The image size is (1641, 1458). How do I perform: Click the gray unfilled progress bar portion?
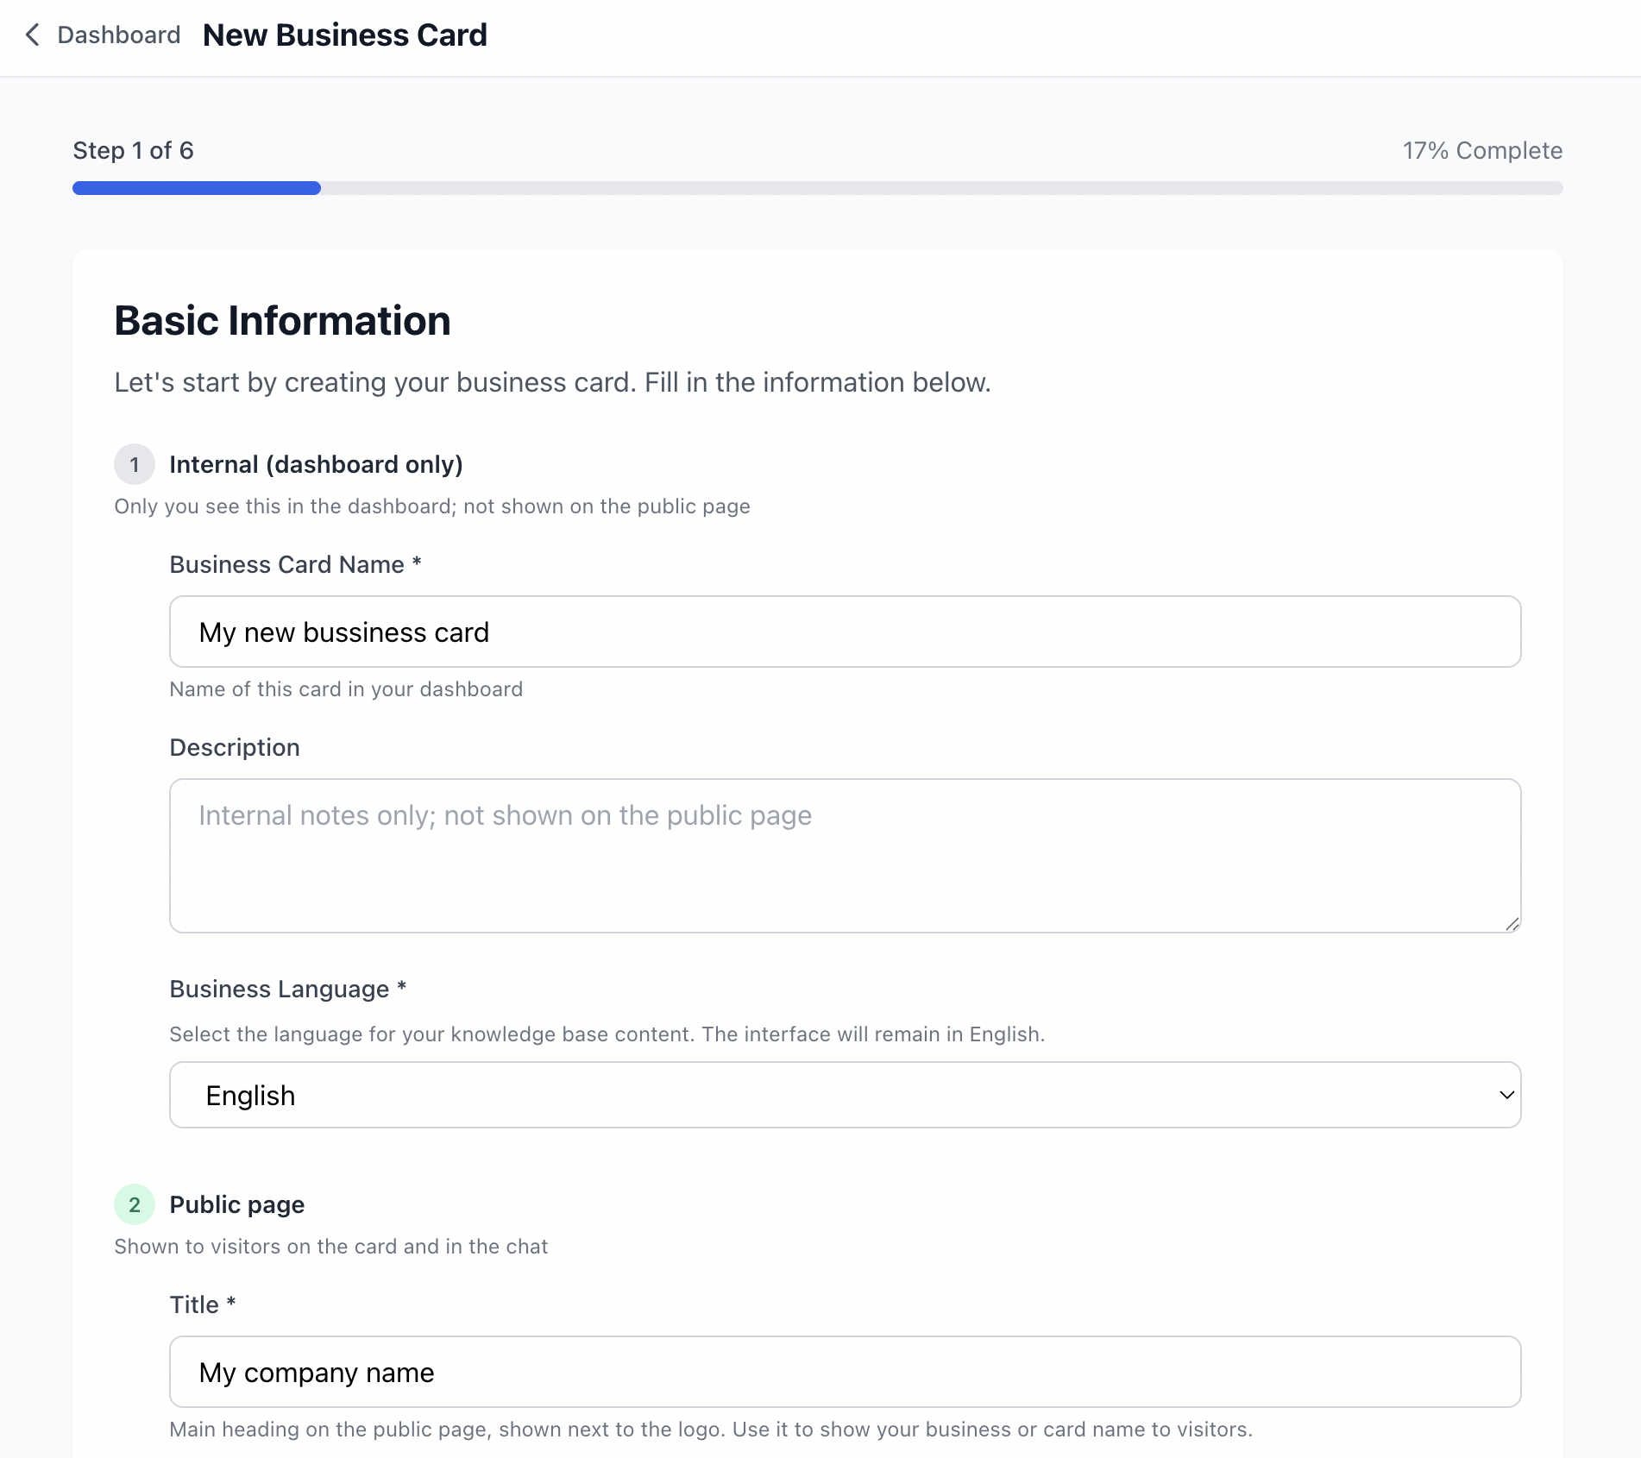(940, 188)
